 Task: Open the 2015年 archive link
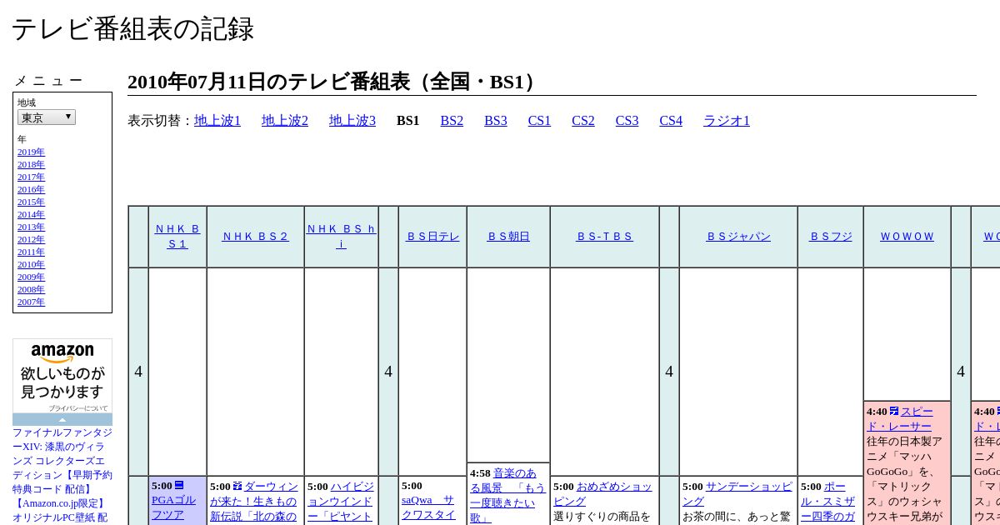click(x=31, y=202)
